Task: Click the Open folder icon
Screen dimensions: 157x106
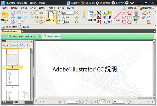Action: click(5, 15)
